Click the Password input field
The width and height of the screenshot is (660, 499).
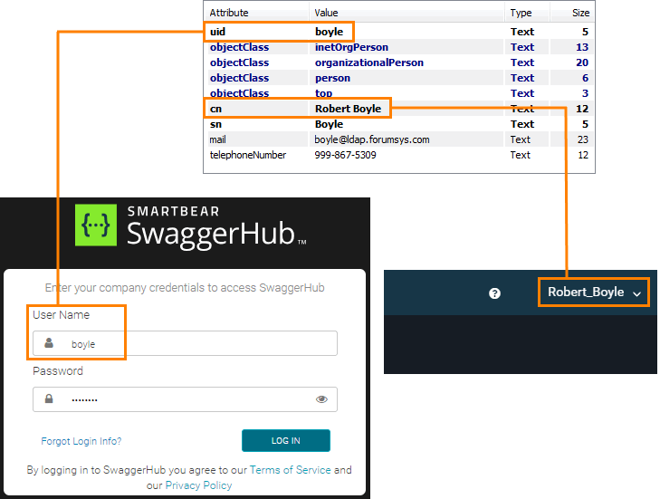(x=185, y=399)
